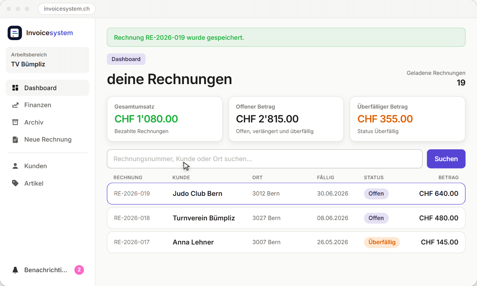Click the Gesamtumsatz card CHF 1'080.00
This screenshot has width=477, height=286.
(165, 119)
